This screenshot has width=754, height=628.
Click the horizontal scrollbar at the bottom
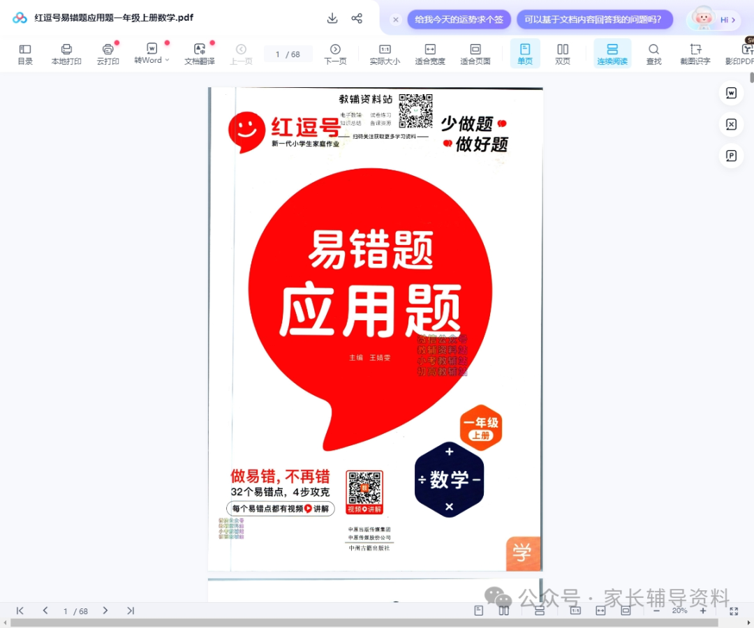(364, 622)
